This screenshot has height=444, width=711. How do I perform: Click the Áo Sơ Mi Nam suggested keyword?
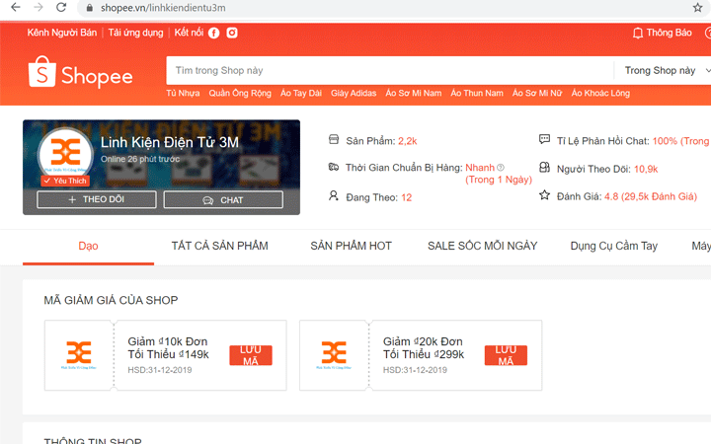click(x=414, y=94)
